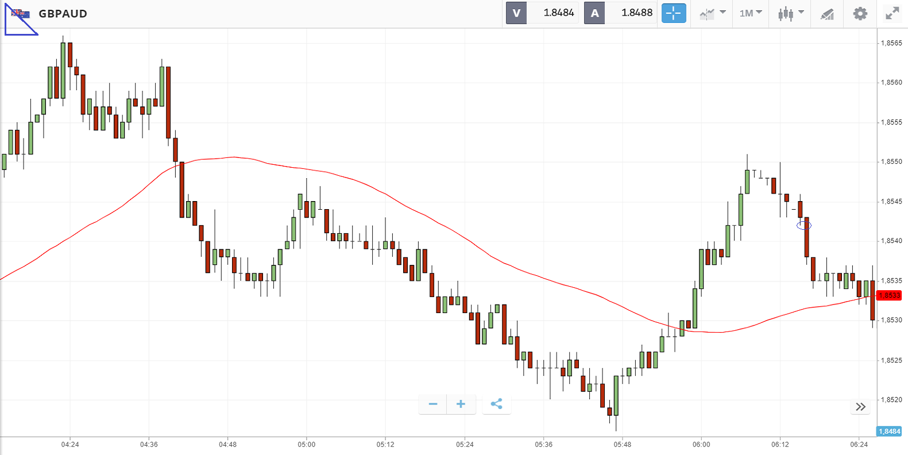Screen dimensions: 908x455
Task: Expand chart to full screen
Action: [892, 13]
